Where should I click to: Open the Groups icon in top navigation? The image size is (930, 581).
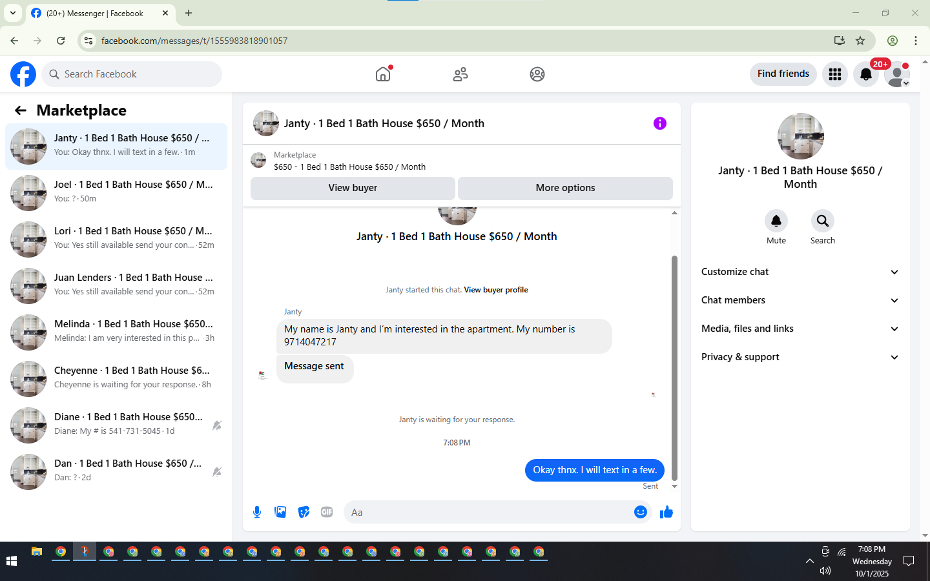tap(537, 74)
